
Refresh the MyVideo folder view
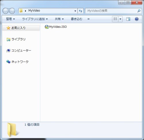click(x=81, y=11)
